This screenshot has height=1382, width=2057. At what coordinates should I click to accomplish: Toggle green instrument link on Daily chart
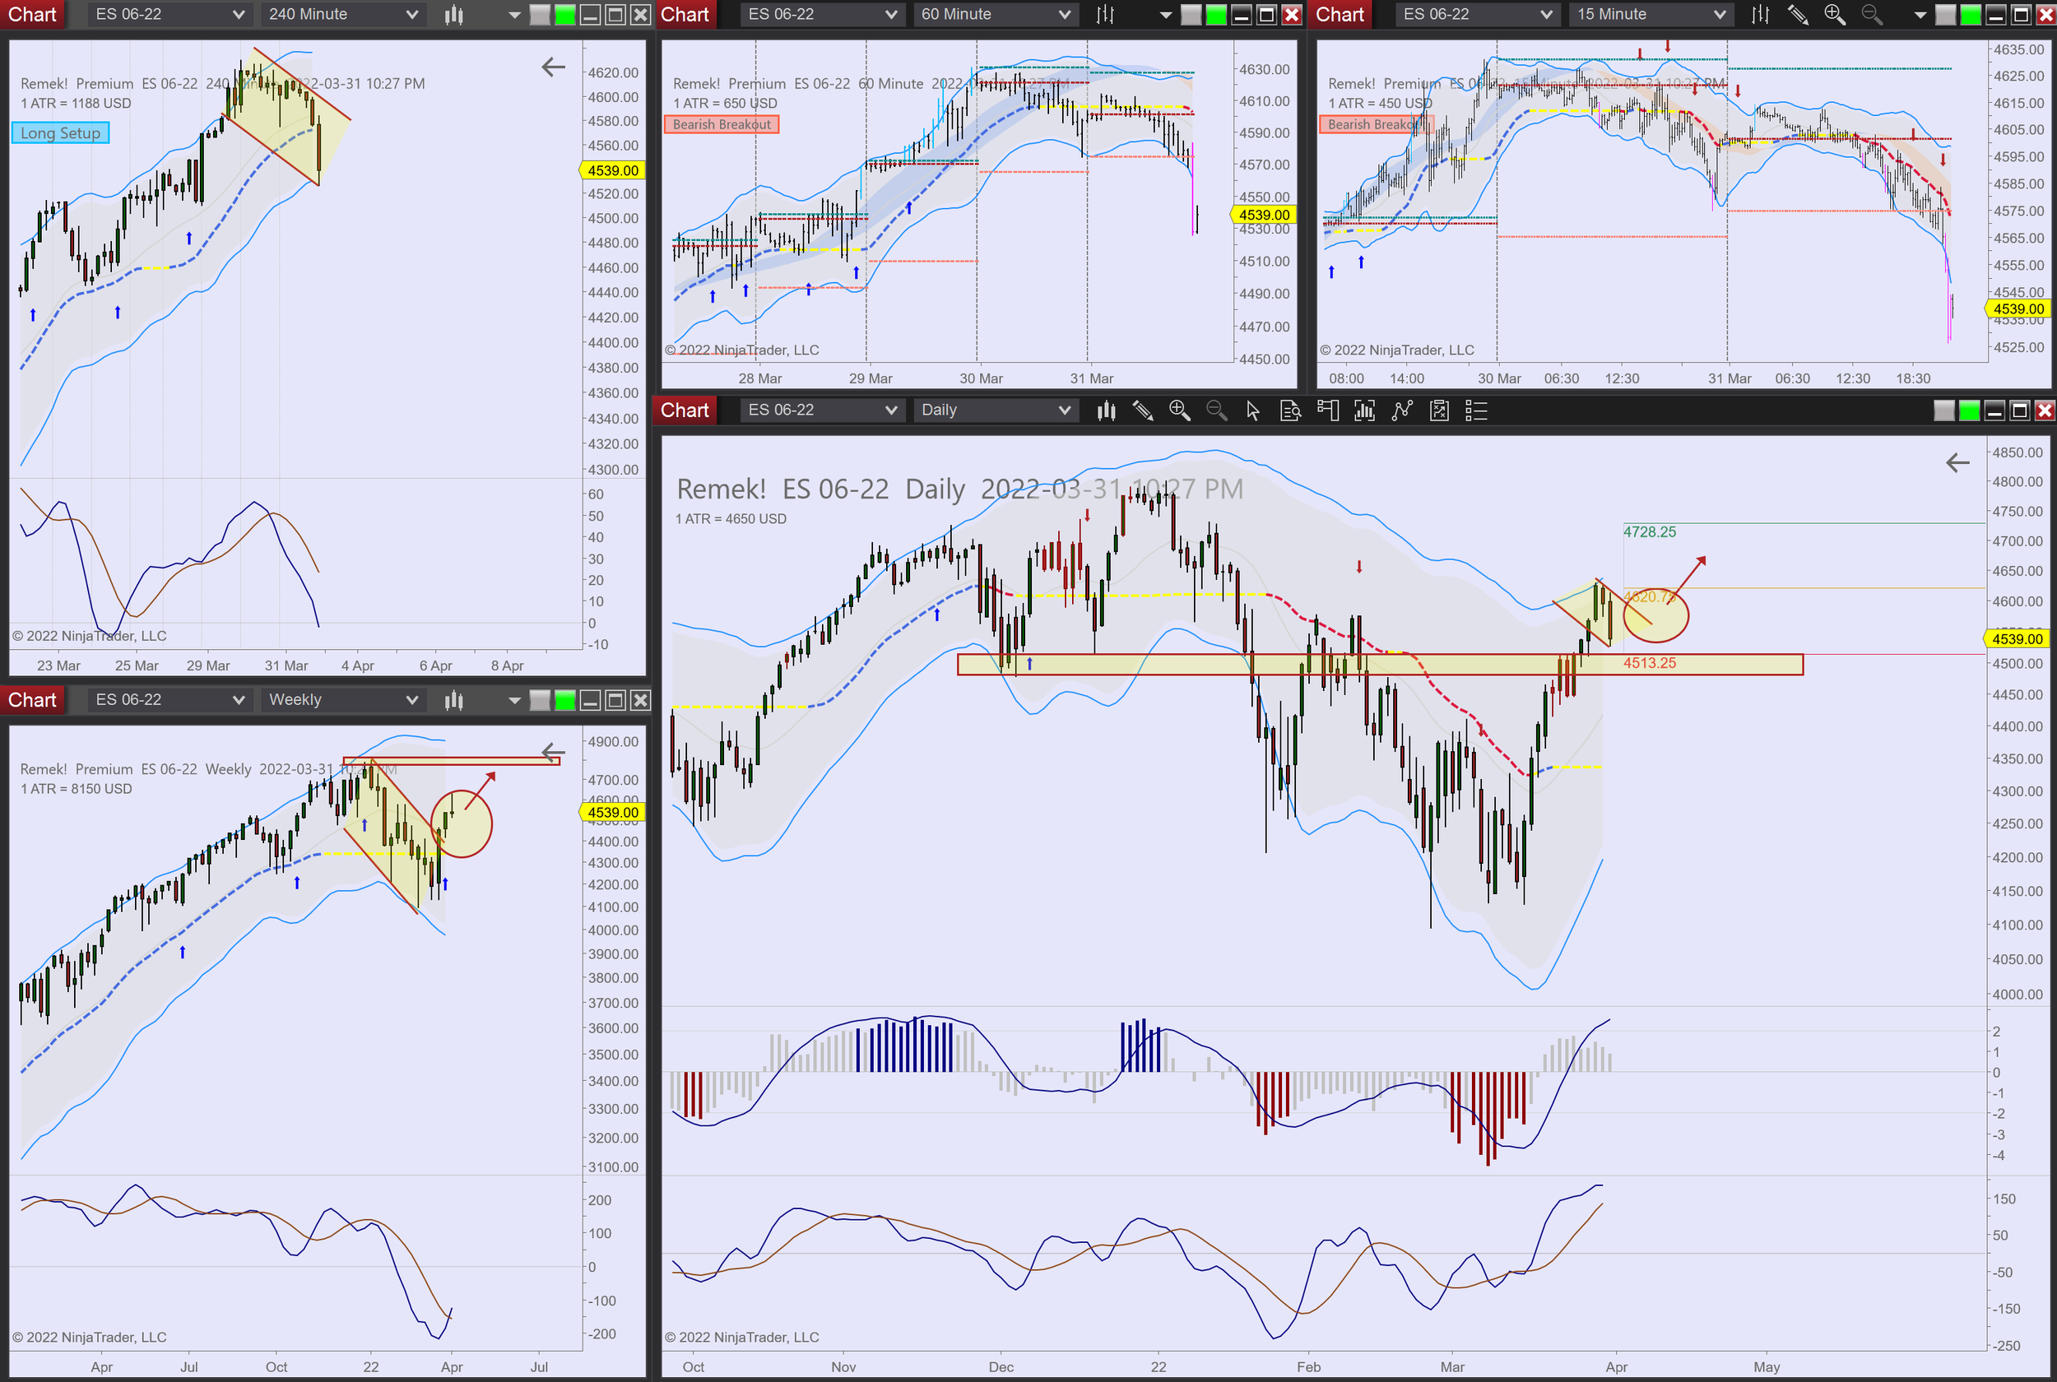tap(1969, 410)
